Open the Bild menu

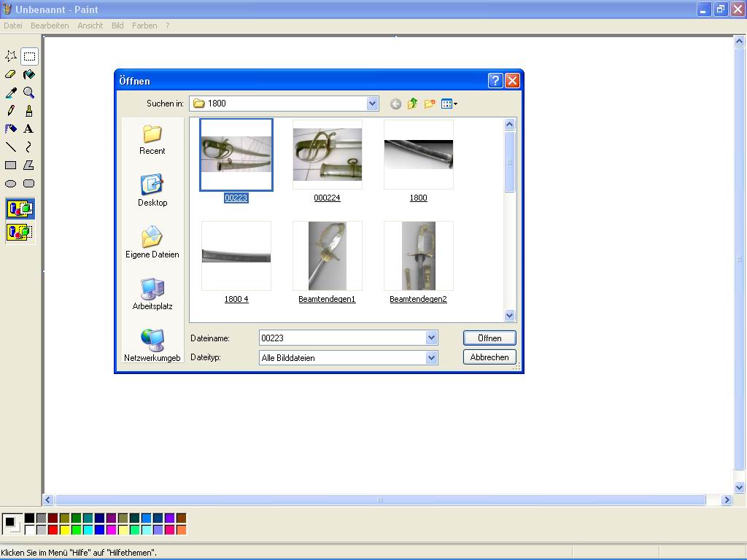pyautogui.click(x=117, y=26)
